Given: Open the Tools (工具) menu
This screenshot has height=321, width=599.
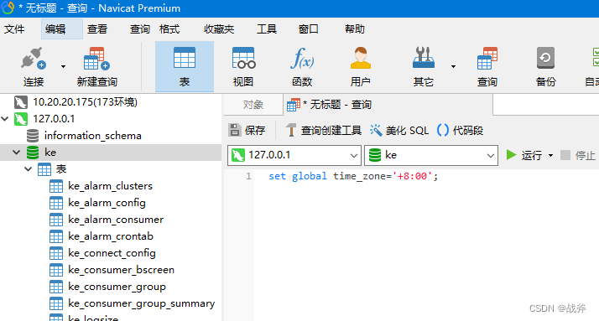Looking at the screenshot, I should click(267, 29).
